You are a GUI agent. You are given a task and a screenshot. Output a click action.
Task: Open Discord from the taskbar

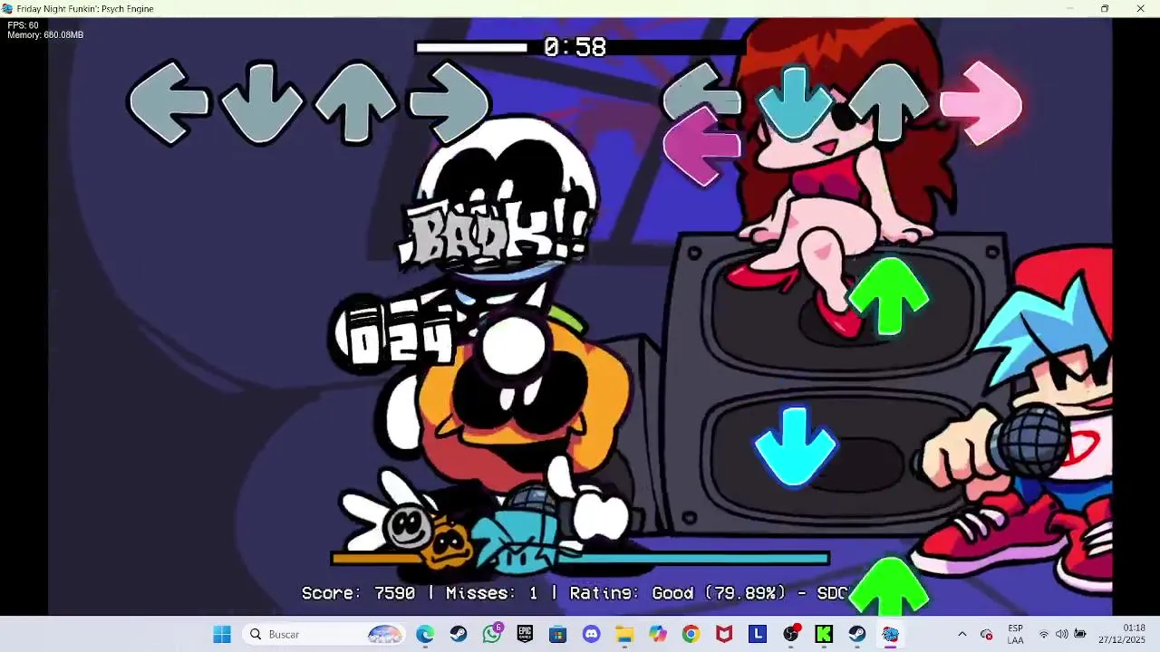point(592,635)
